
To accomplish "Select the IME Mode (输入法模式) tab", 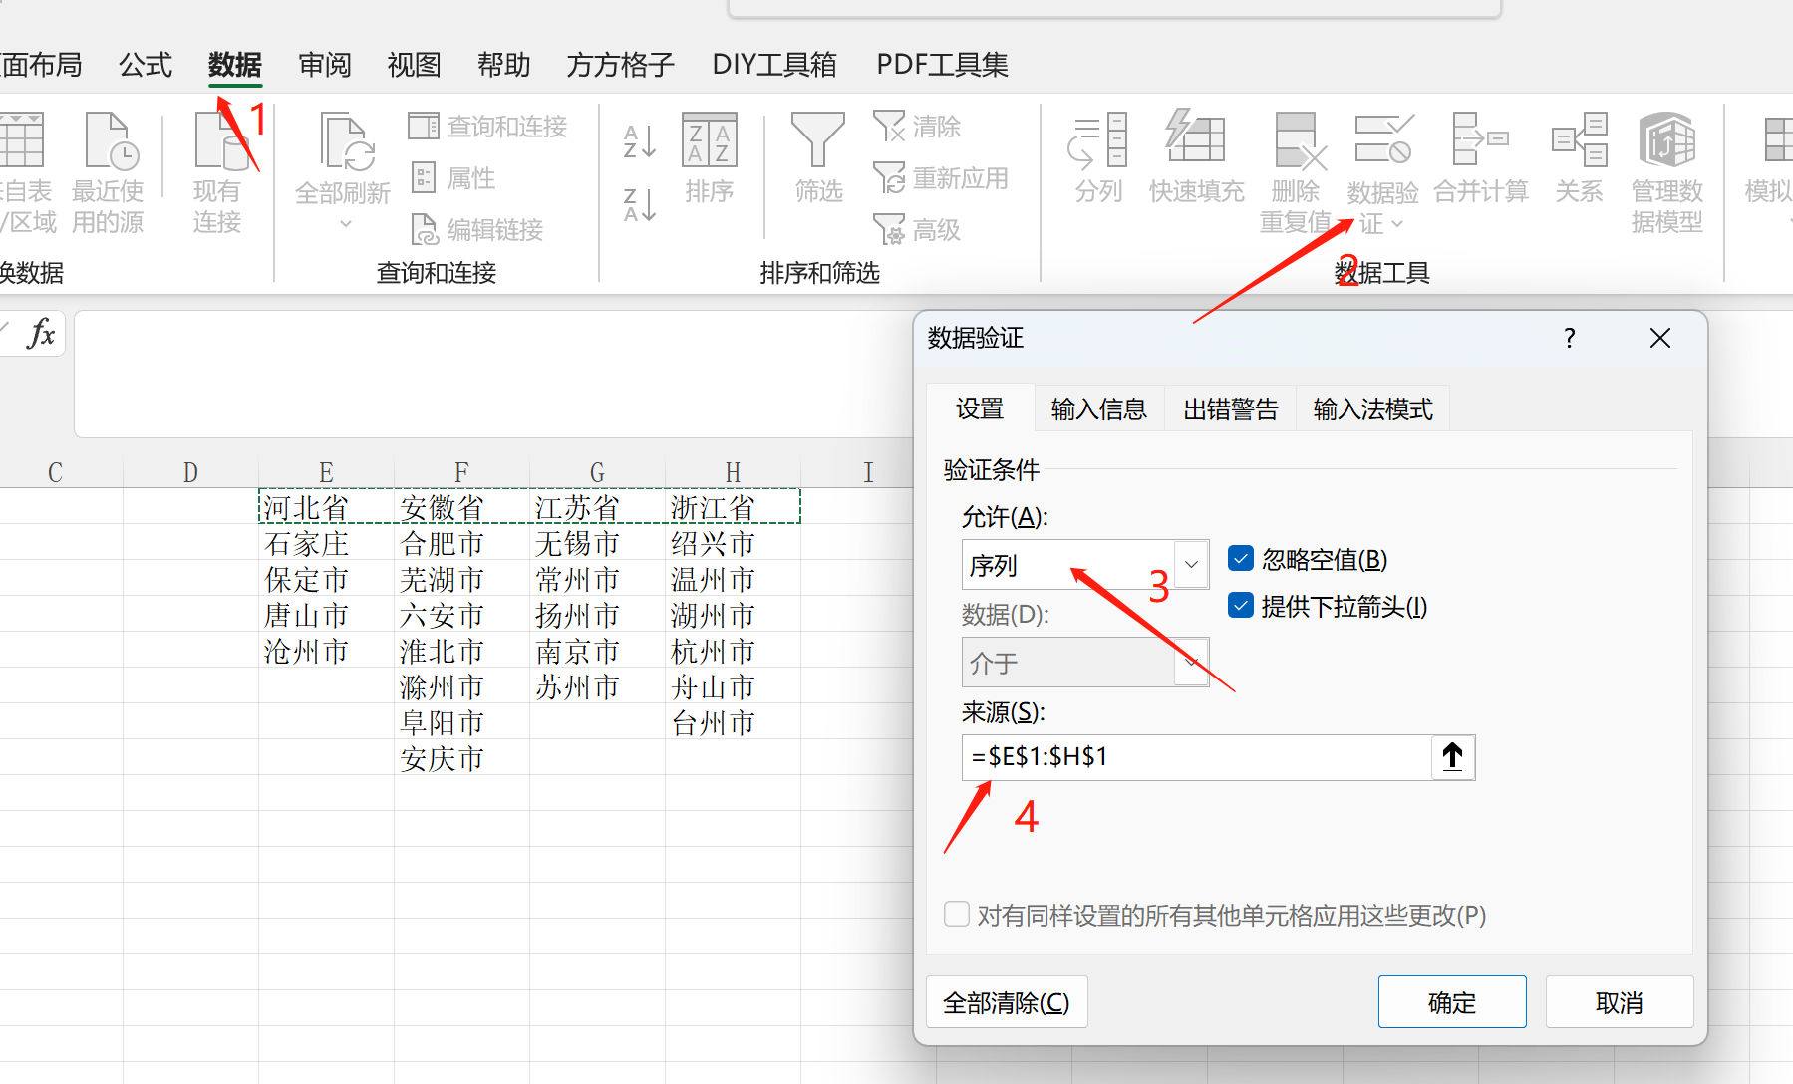I will click(x=1373, y=408).
